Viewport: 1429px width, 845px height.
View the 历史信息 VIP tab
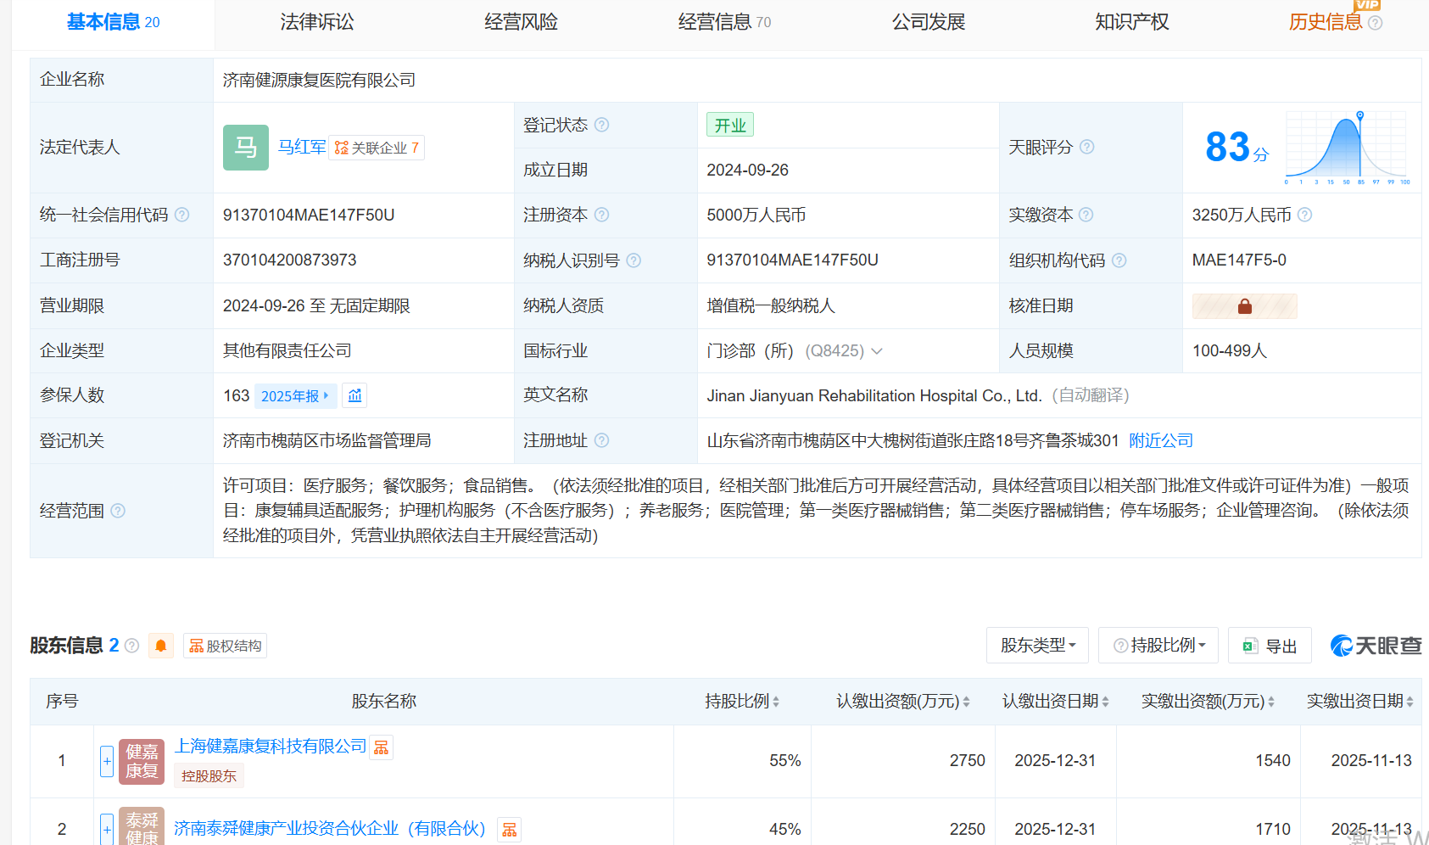(x=1326, y=22)
